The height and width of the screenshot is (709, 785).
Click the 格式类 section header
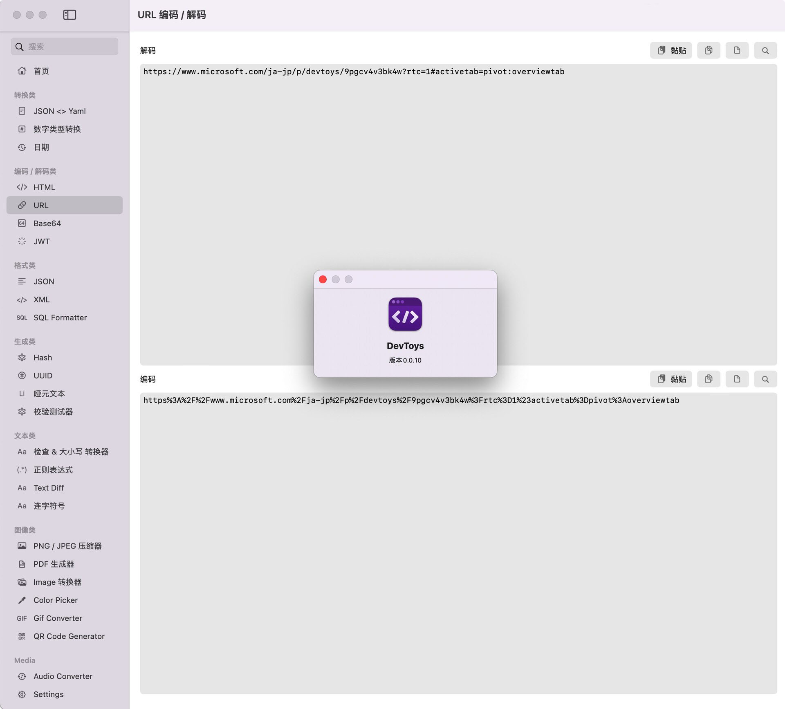pyautogui.click(x=25, y=266)
